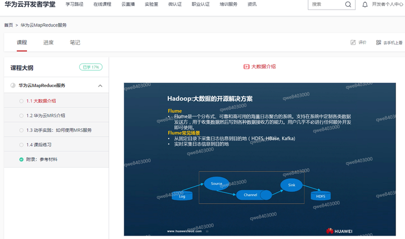The height and width of the screenshot is (239, 405).
Task: Select status circle for 1.1 大数据介绍
Action: coord(21,101)
